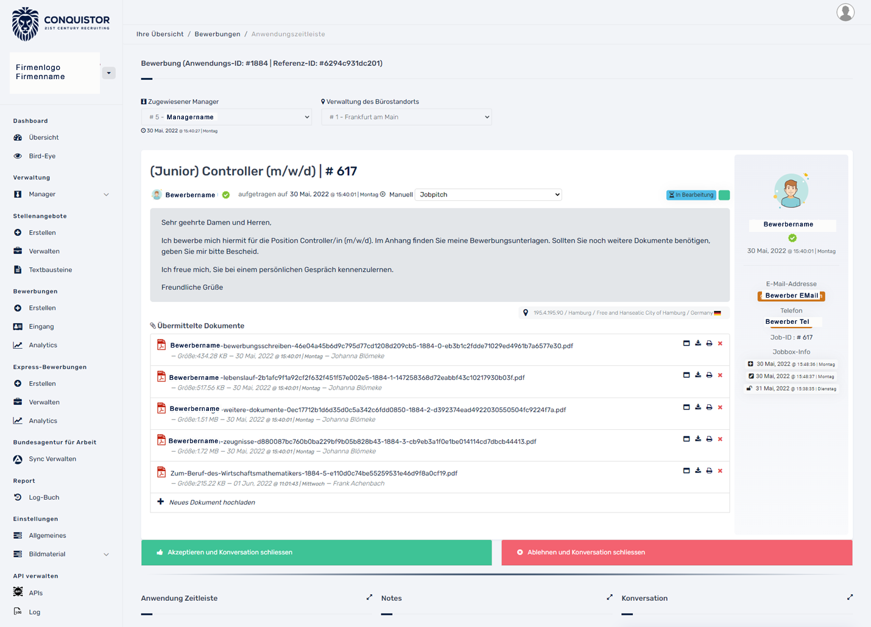Go to Bewerbungen breadcrumb
The height and width of the screenshot is (627, 871).
click(x=217, y=34)
